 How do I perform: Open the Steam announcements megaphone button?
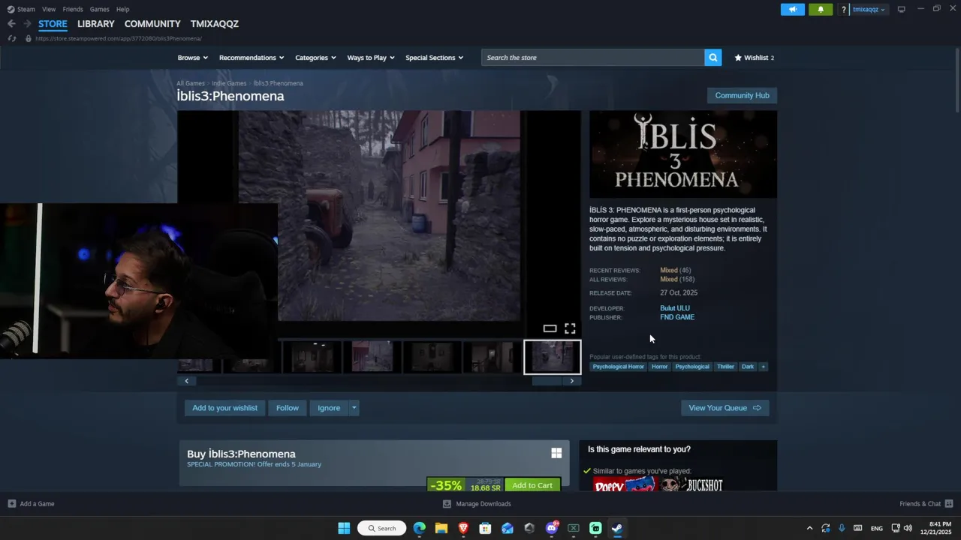click(792, 9)
